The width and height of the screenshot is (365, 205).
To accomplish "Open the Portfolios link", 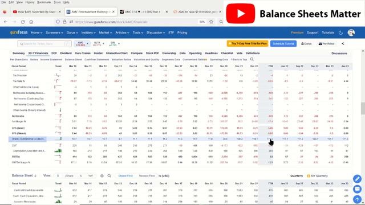I will click(x=326, y=44).
